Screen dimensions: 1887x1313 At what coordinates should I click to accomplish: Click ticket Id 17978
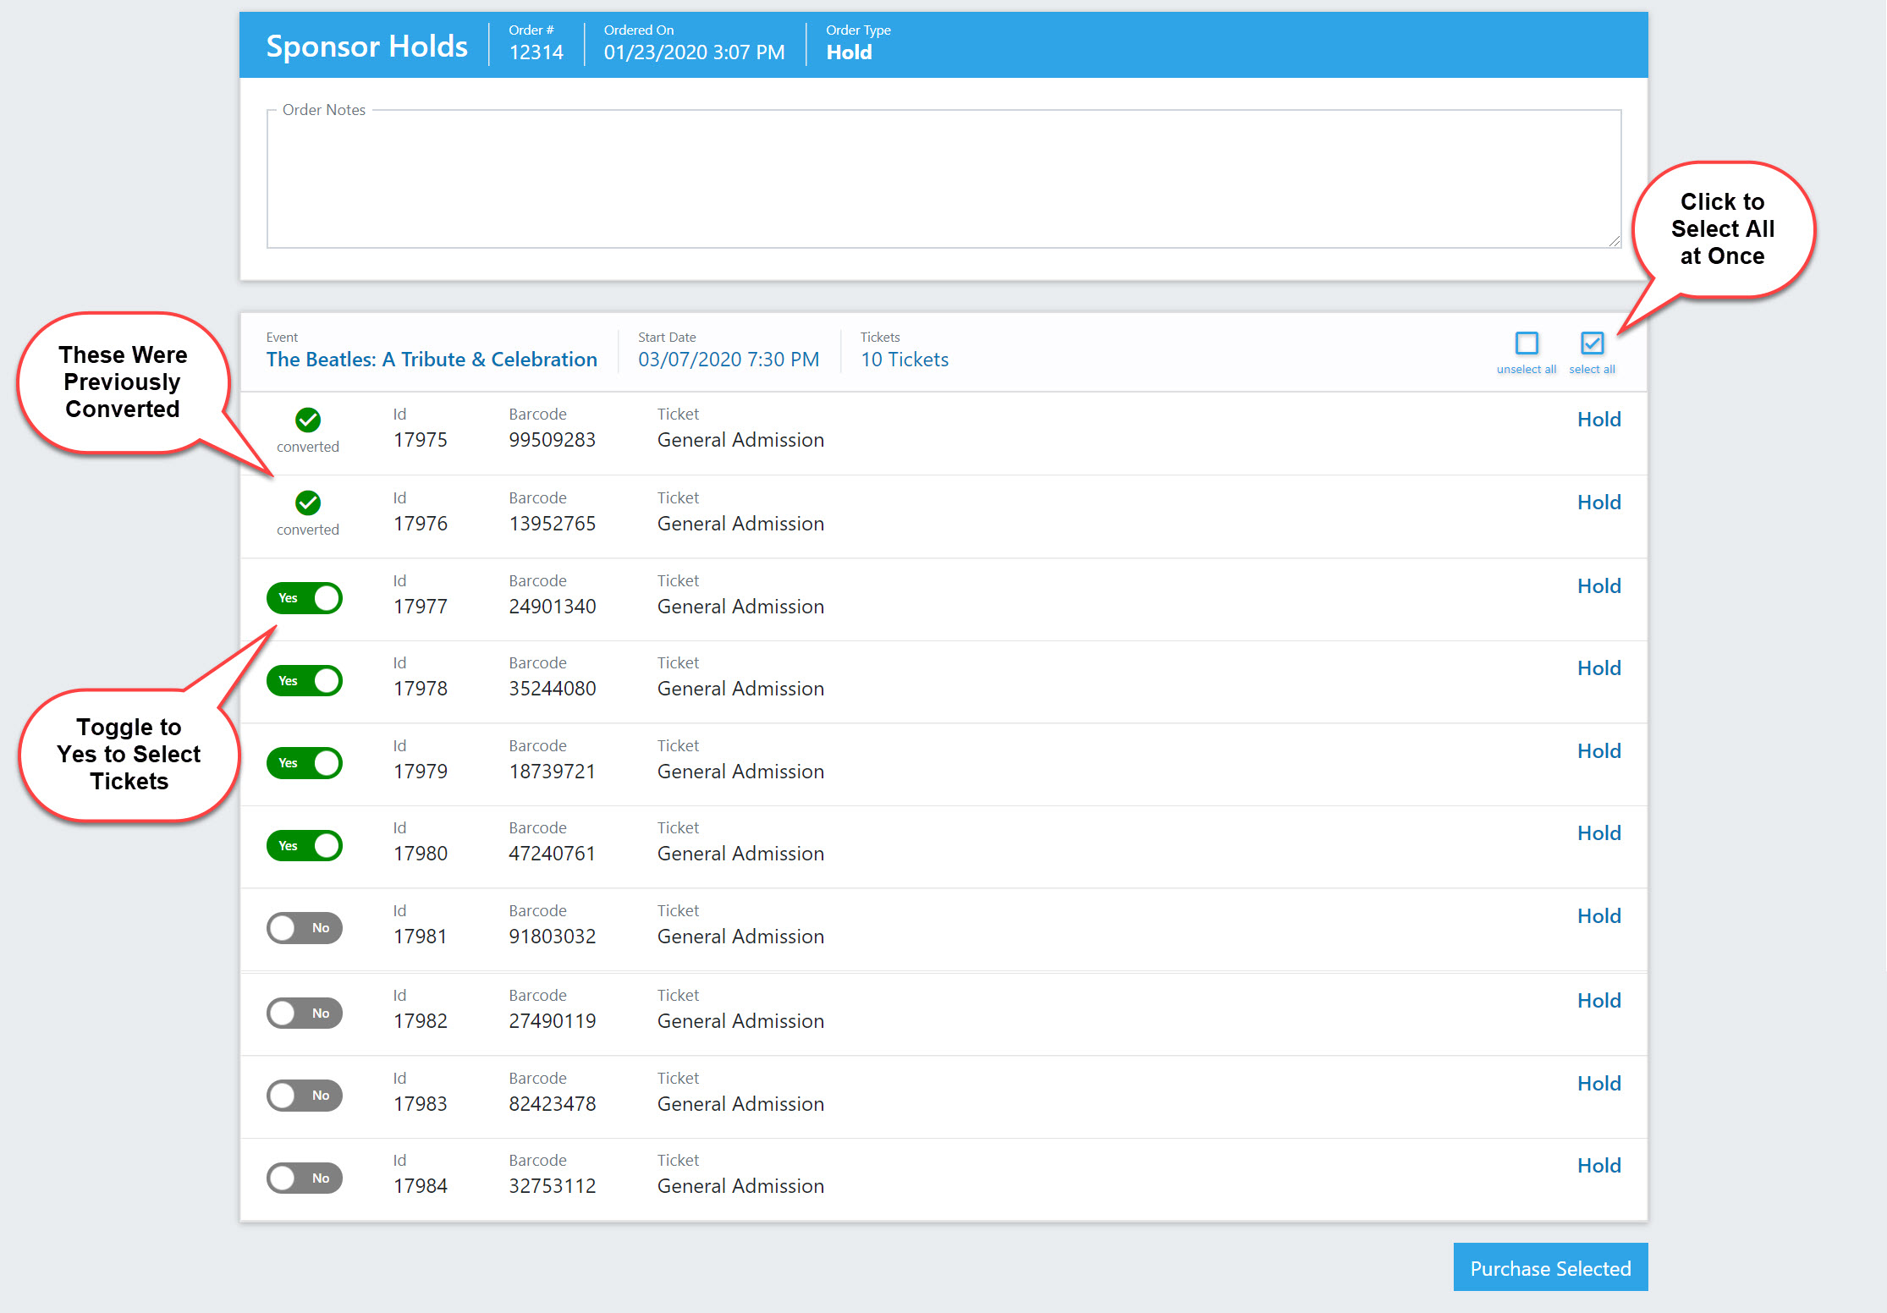(421, 689)
